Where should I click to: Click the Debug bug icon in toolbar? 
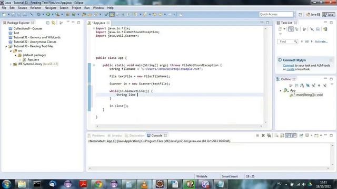(x=38, y=14)
